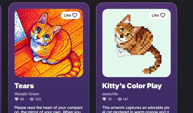
Task: Like the Kitty's Color Play artwork
Action: click(x=158, y=15)
